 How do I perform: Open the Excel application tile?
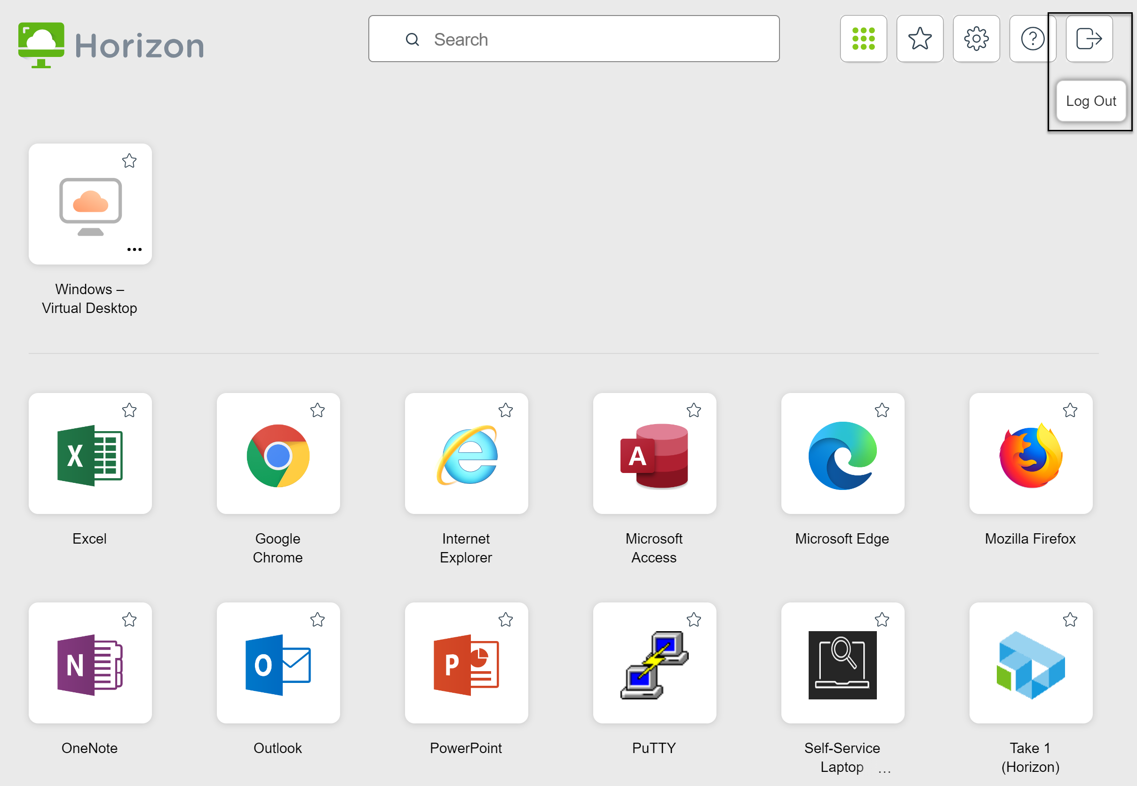click(x=90, y=454)
